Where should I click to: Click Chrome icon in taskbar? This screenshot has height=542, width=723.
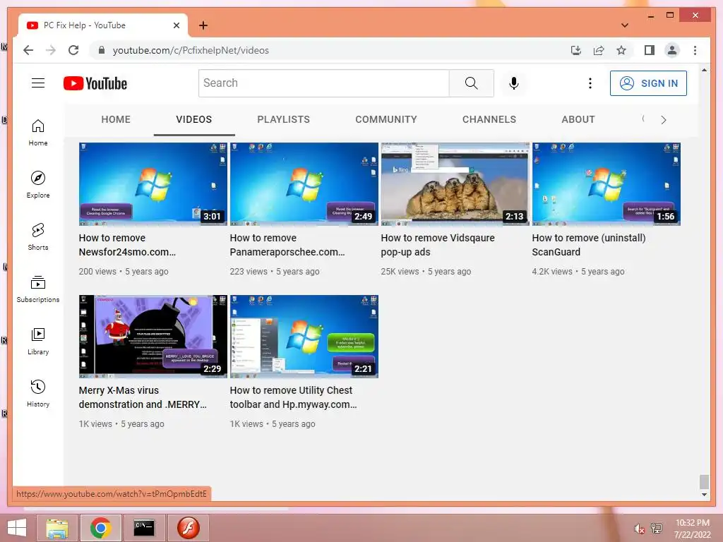tap(100, 528)
